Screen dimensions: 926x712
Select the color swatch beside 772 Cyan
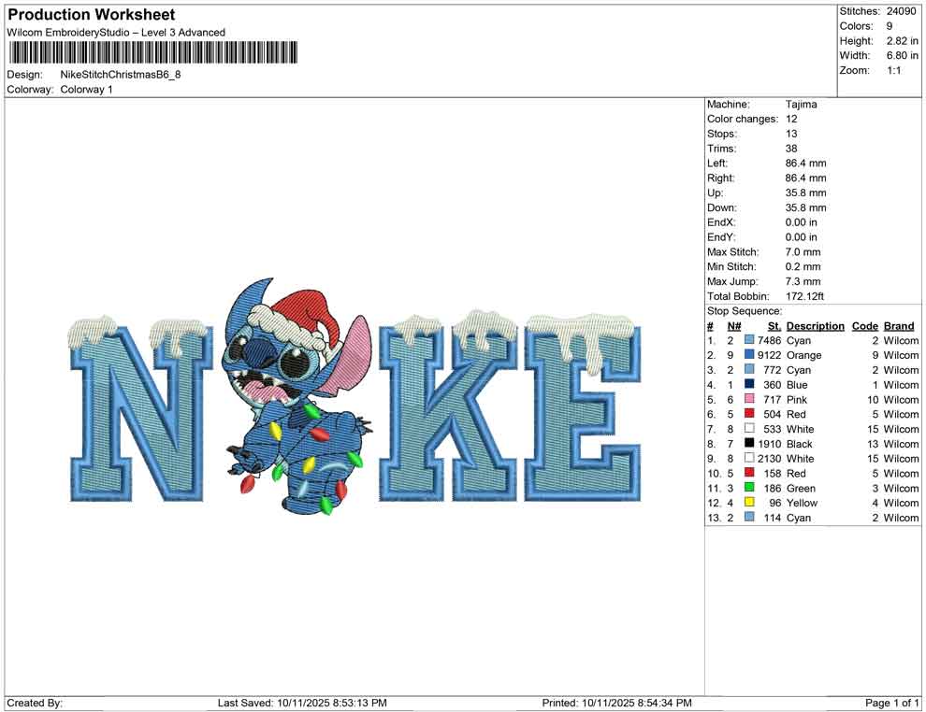click(x=749, y=369)
